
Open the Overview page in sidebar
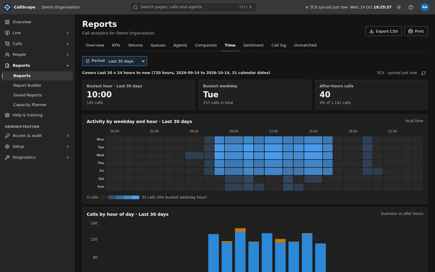pos(37,22)
